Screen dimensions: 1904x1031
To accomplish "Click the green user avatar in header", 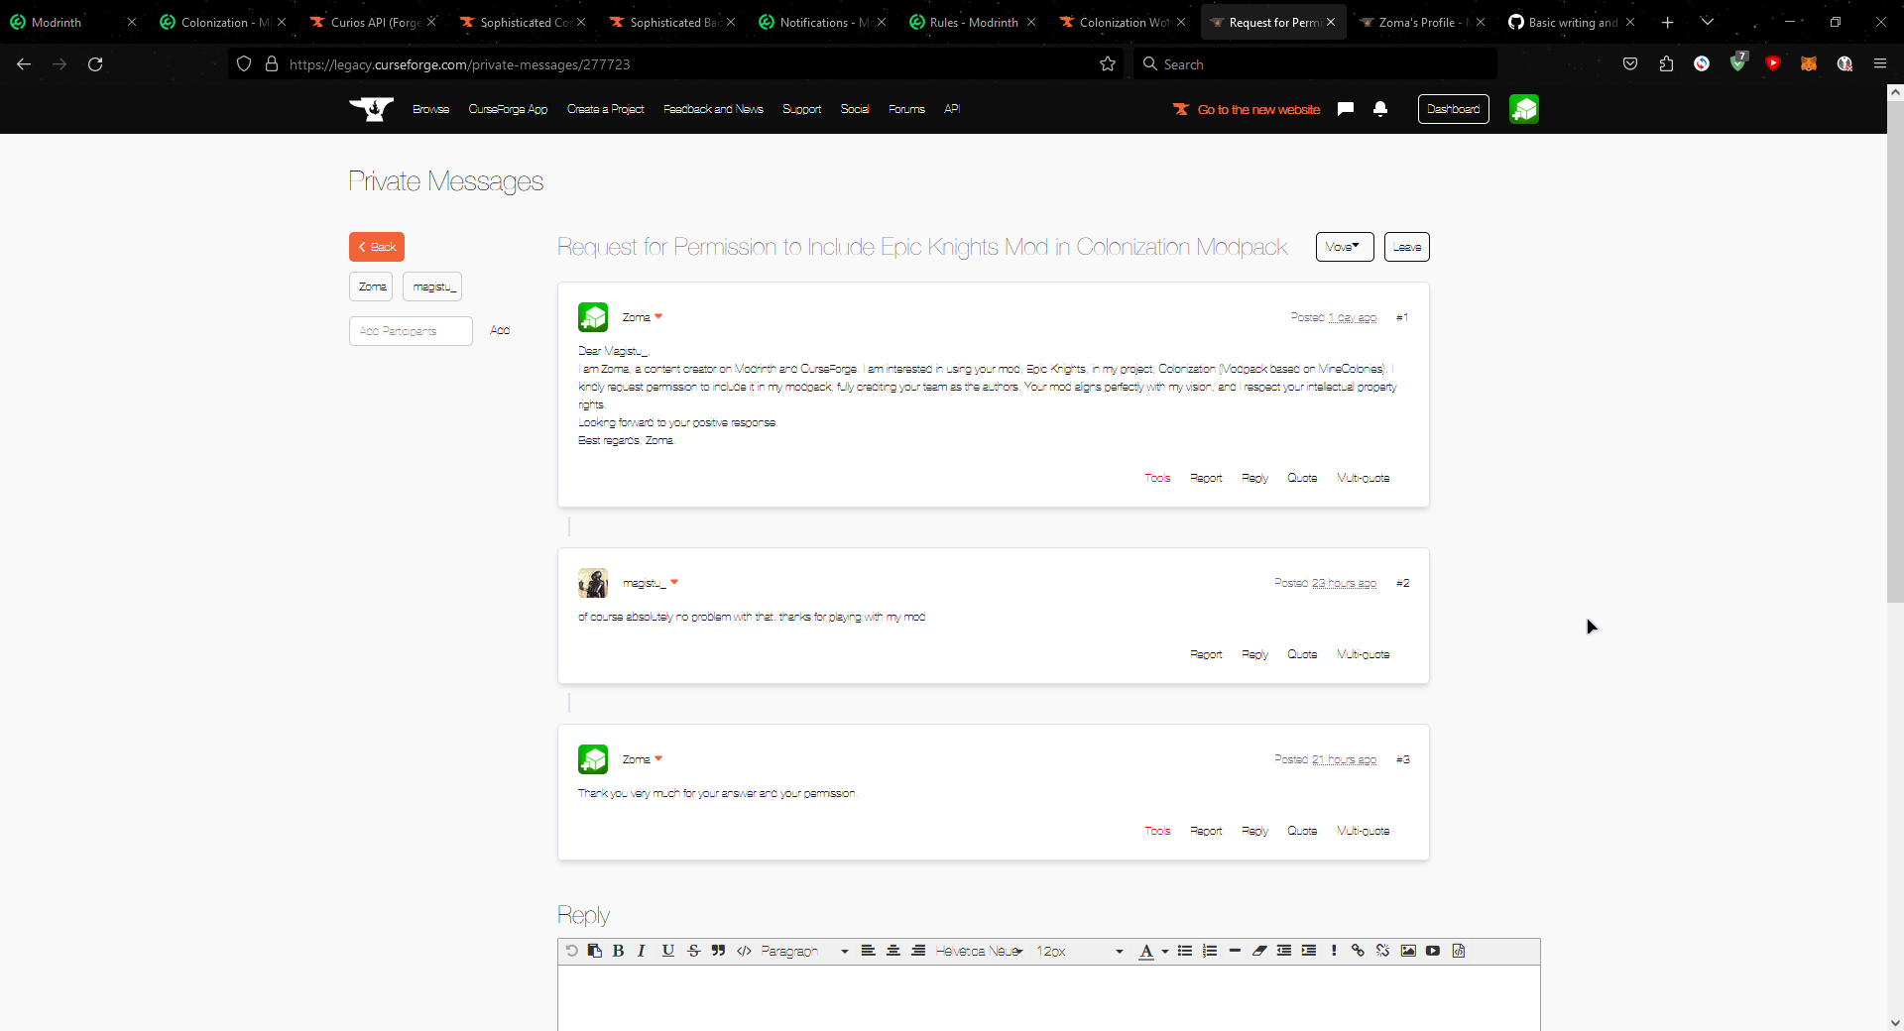I will [1524, 109].
